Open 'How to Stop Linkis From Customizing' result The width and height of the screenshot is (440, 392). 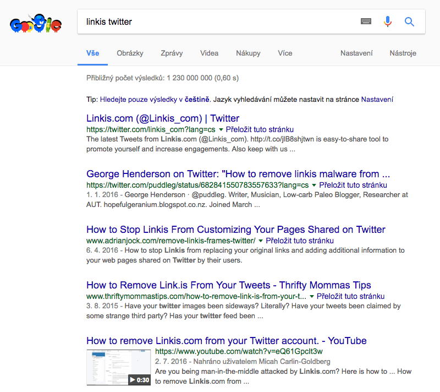click(x=235, y=230)
